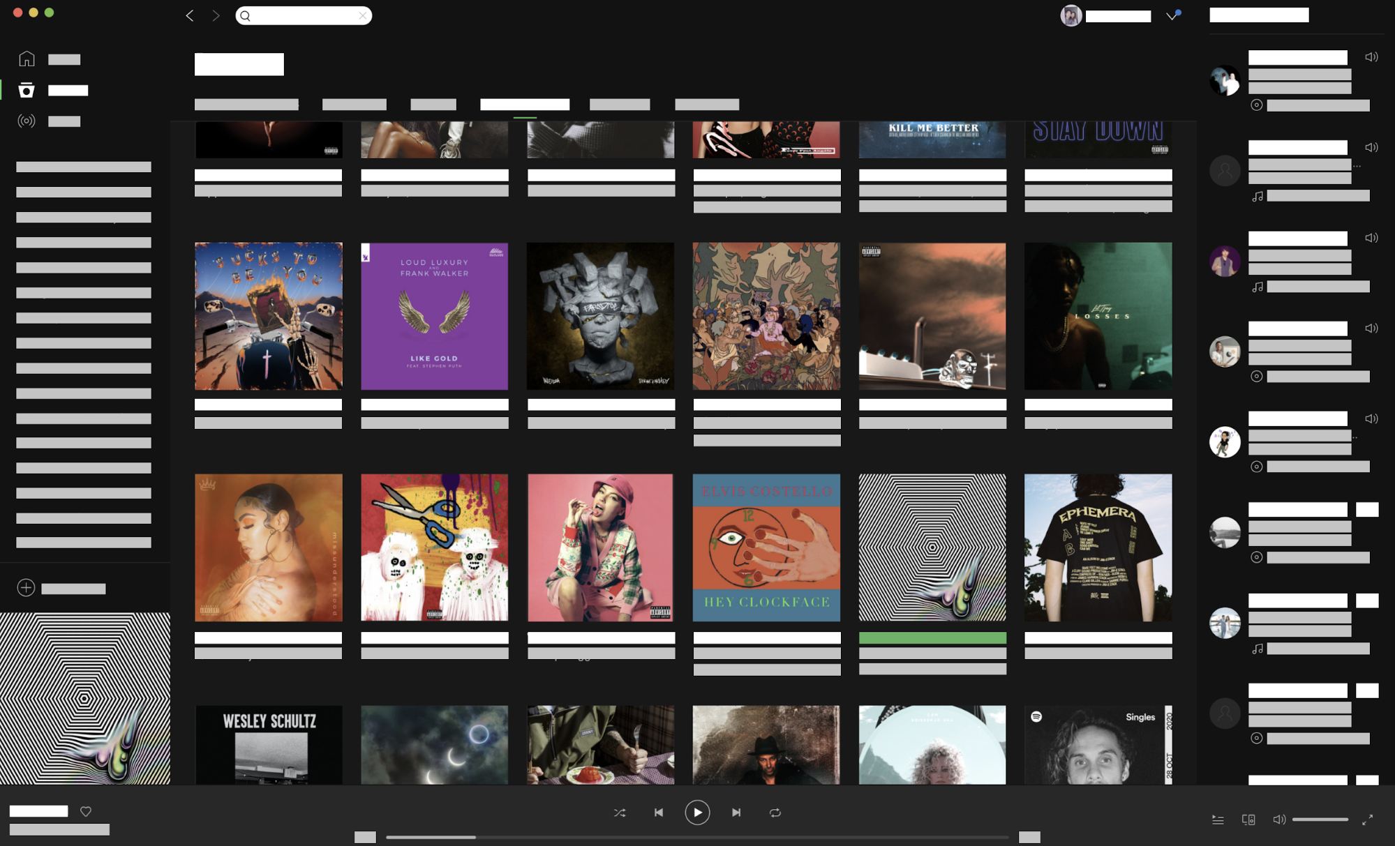Expand the user account dropdown arrow
The width and height of the screenshot is (1395, 846).
pyautogui.click(x=1172, y=16)
